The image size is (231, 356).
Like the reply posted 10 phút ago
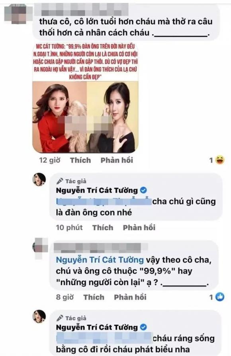[103, 228]
